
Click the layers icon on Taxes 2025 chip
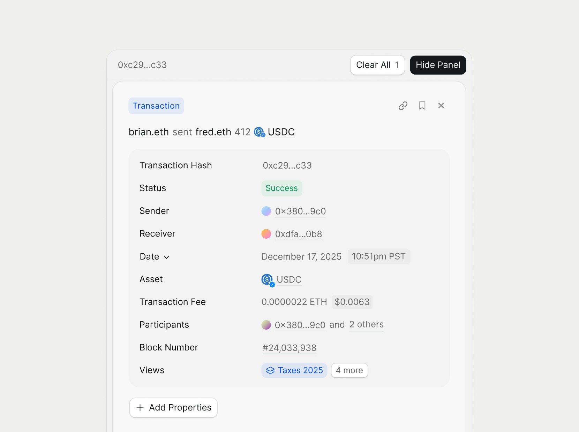tap(270, 370)
